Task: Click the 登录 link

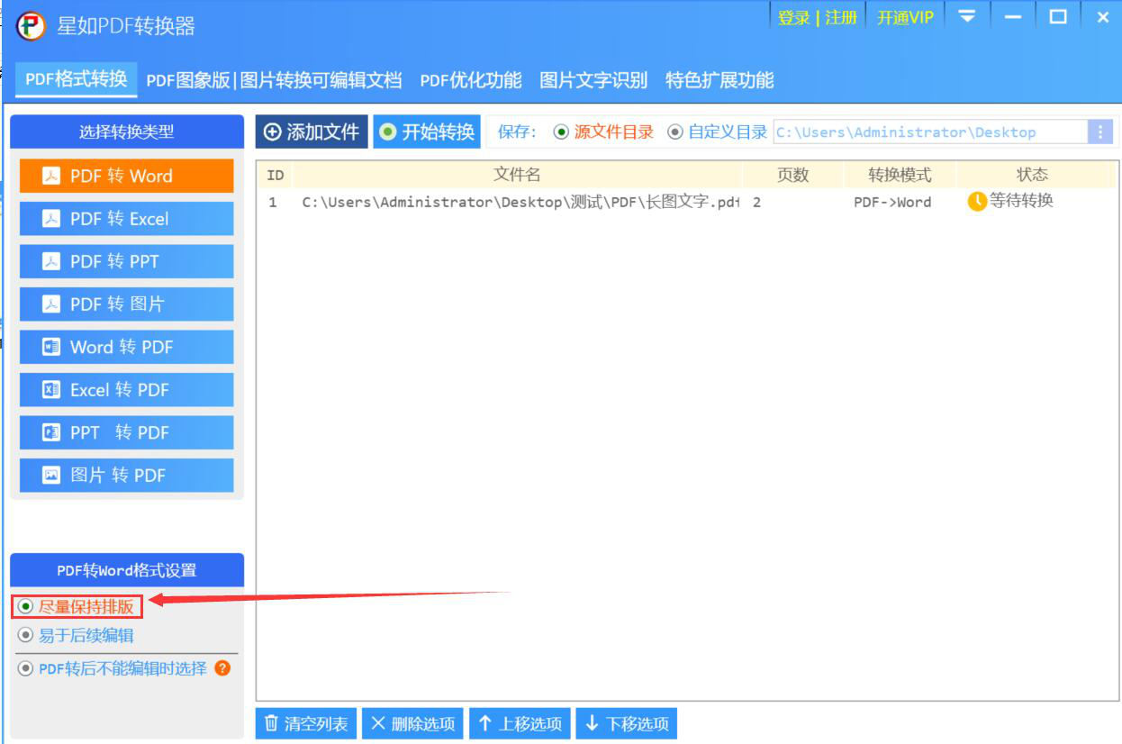Action: pyautogui.click(x=793, y=18)
